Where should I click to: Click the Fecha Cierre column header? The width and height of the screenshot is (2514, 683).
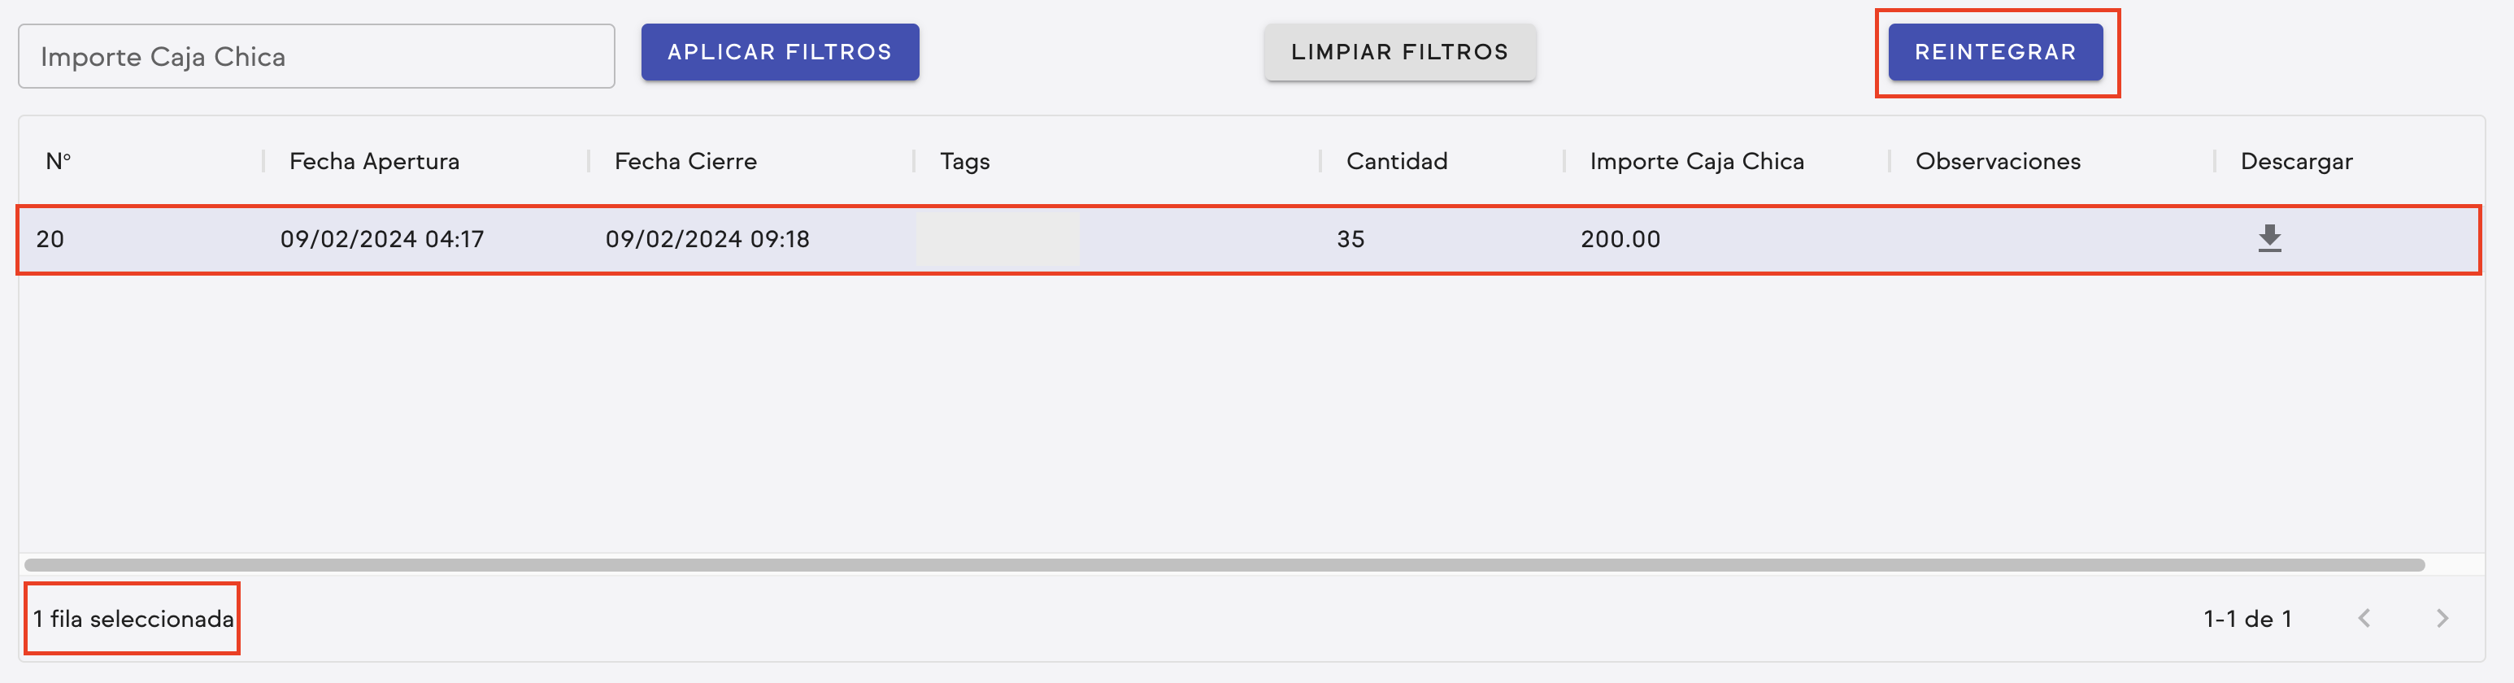[x=684, y=161]
